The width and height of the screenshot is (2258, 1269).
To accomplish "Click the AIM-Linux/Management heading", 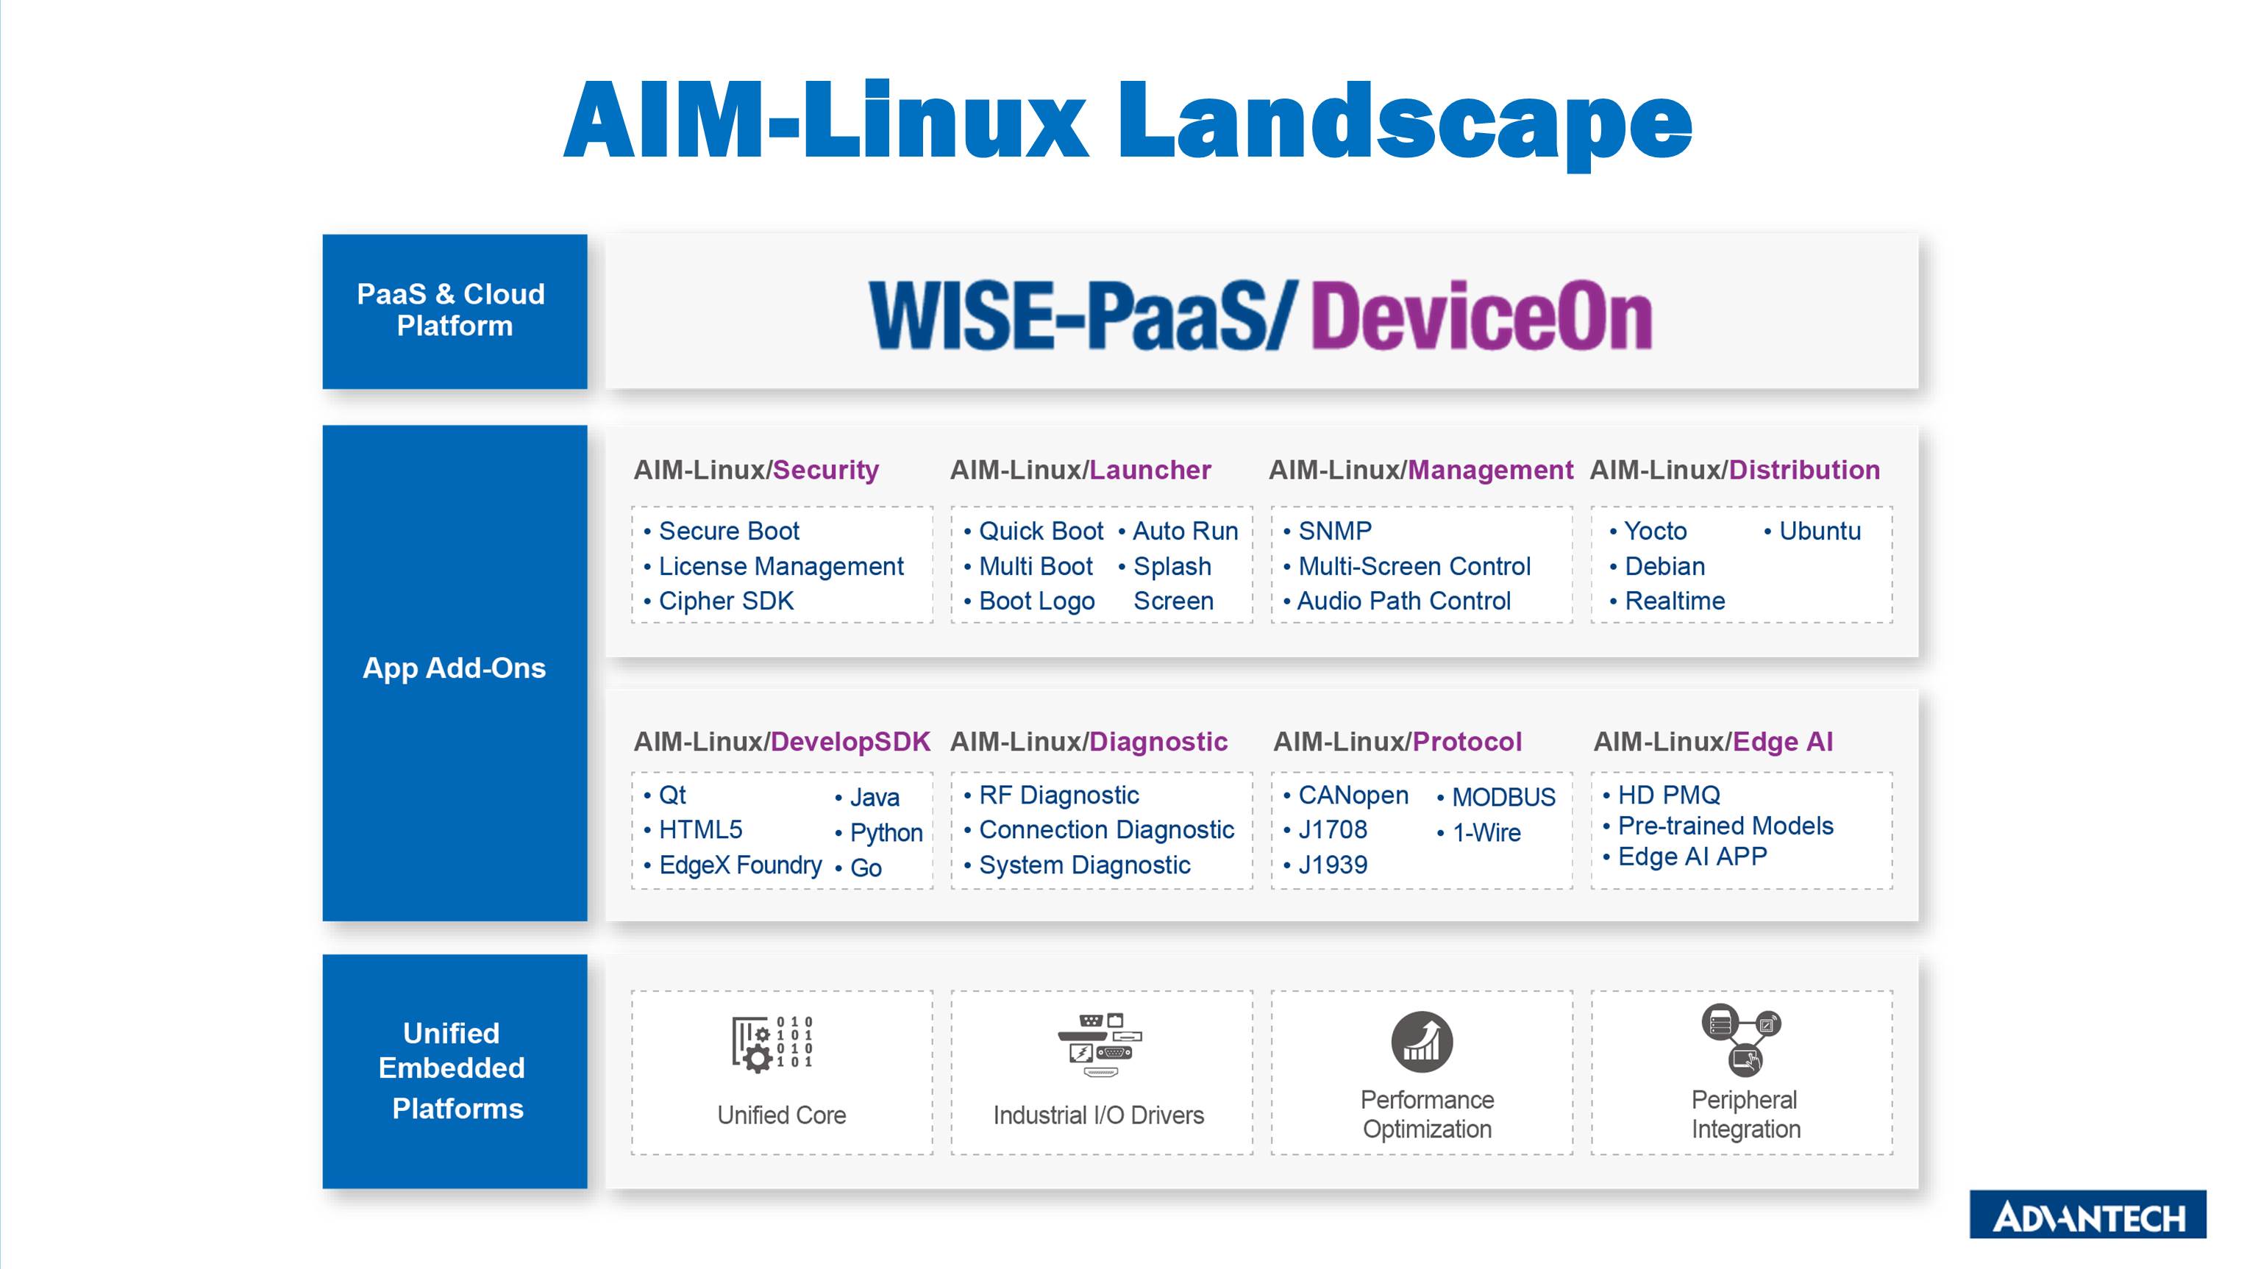I will coord(1421,470).
